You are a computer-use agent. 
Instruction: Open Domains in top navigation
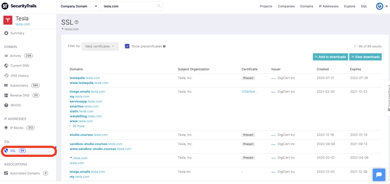306,6
